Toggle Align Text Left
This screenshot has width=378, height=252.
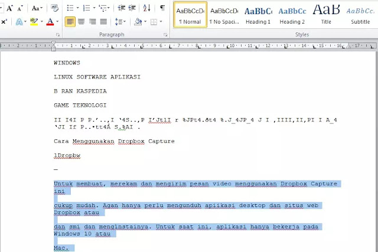[70, 22]
